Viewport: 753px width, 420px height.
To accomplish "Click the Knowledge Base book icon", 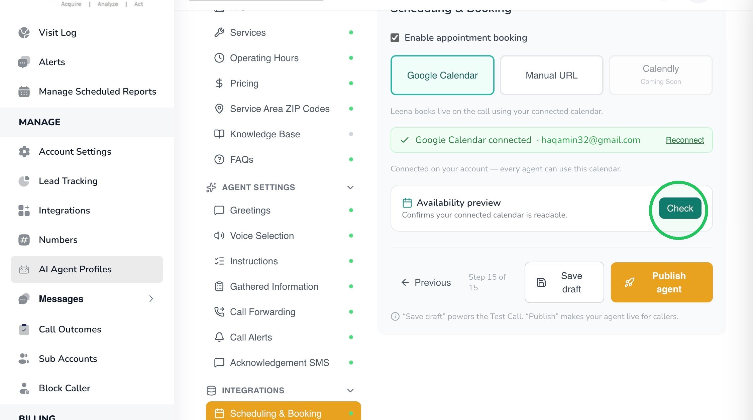I will 219,134.
